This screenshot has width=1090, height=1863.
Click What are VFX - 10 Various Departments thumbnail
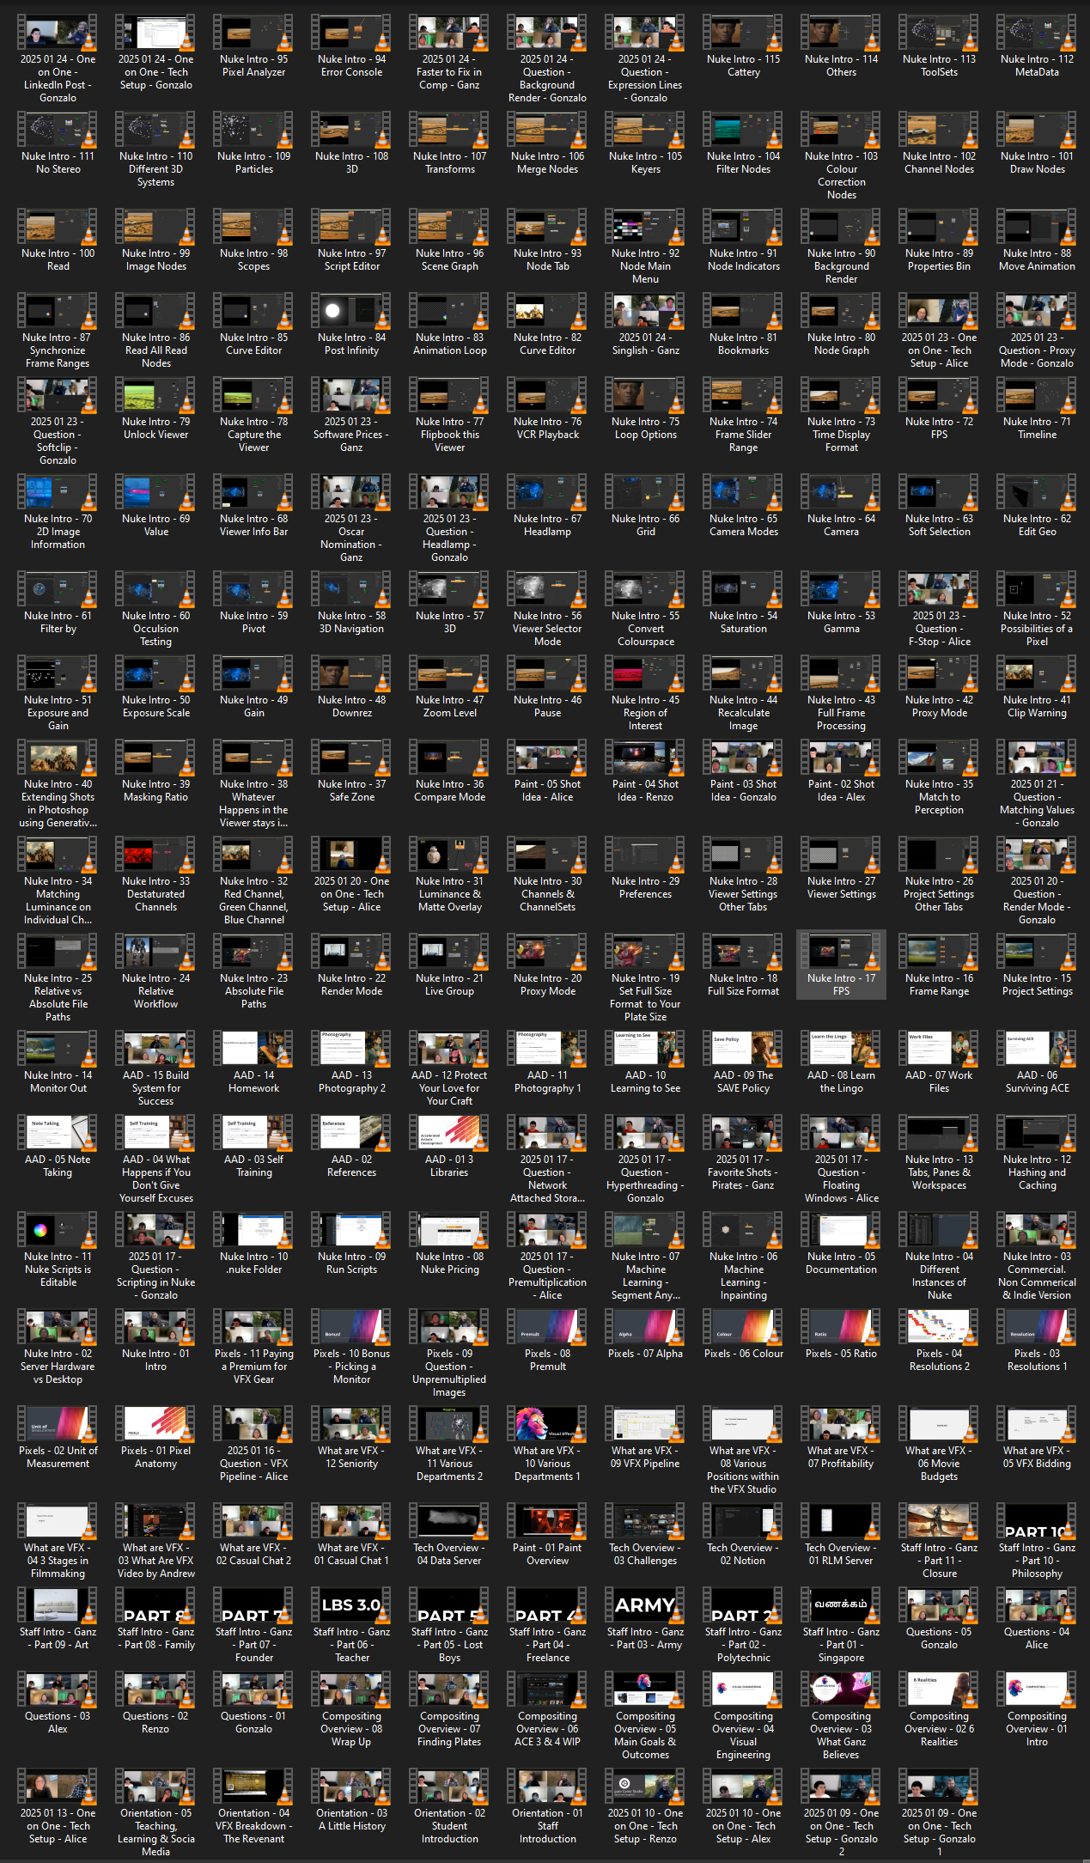547,1424
